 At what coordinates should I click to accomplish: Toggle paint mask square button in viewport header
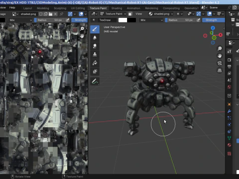click(x=130, y=14)
